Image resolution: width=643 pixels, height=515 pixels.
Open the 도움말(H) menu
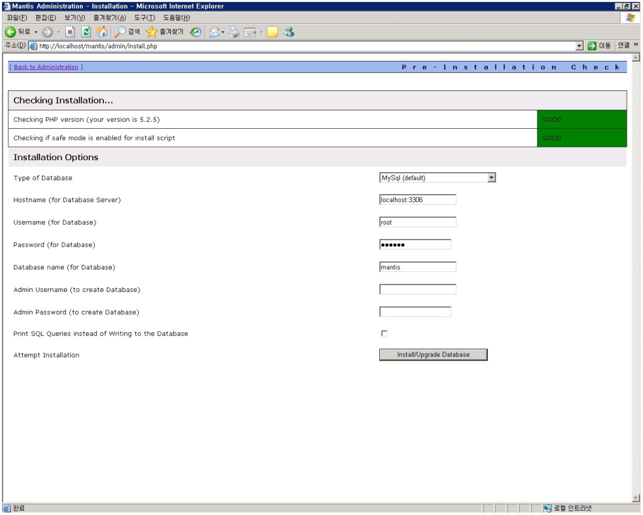point(176,18)
